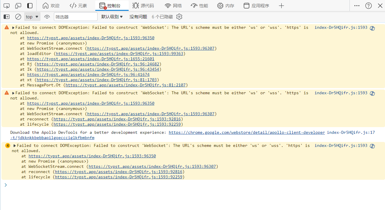Open second warning's reconnect link 1593:92816
Screen dimensions: 385x210
click(x=117, y=119)
